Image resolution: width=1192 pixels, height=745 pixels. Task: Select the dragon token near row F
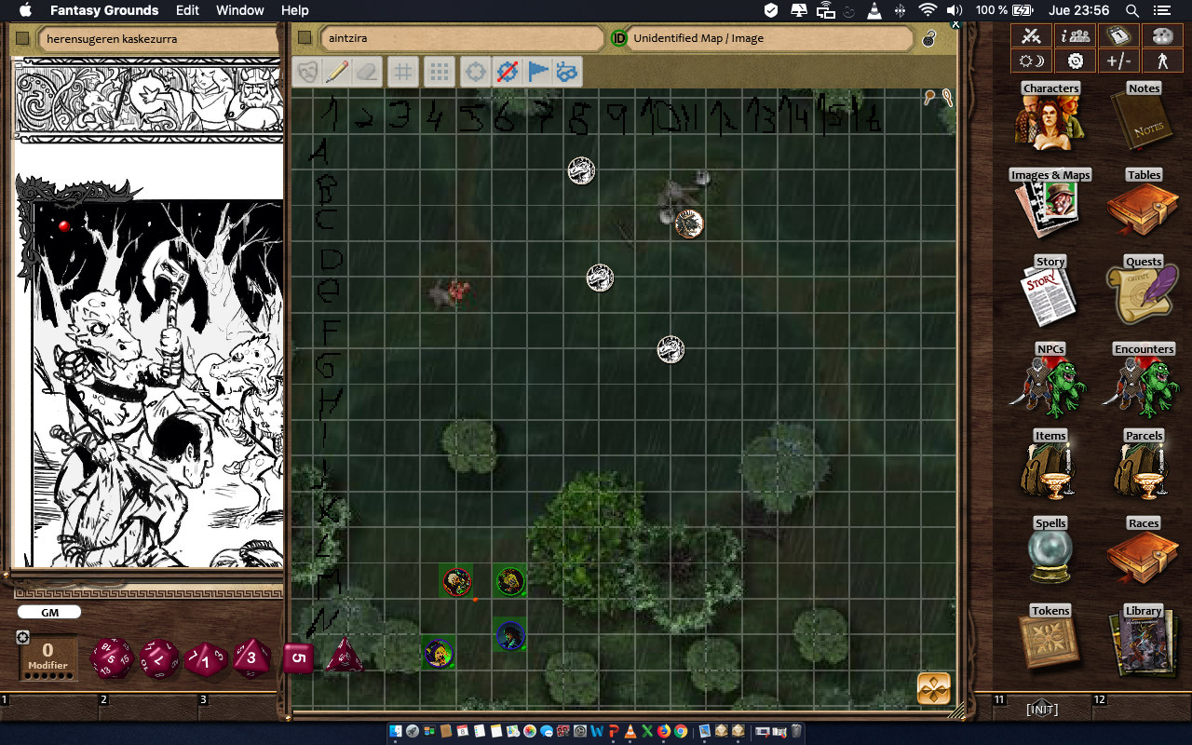point(670,349)
